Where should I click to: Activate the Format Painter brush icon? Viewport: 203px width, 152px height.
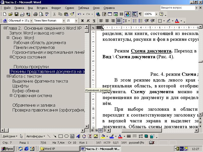(72, 14)
